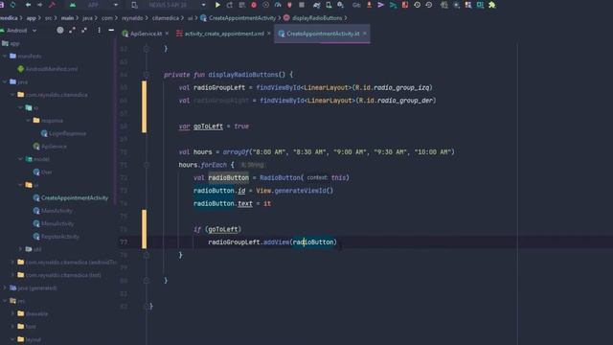Click the rollback revert icon
Image resolution: width=613 pixels, height=345 pixels.
coord(429,5)
